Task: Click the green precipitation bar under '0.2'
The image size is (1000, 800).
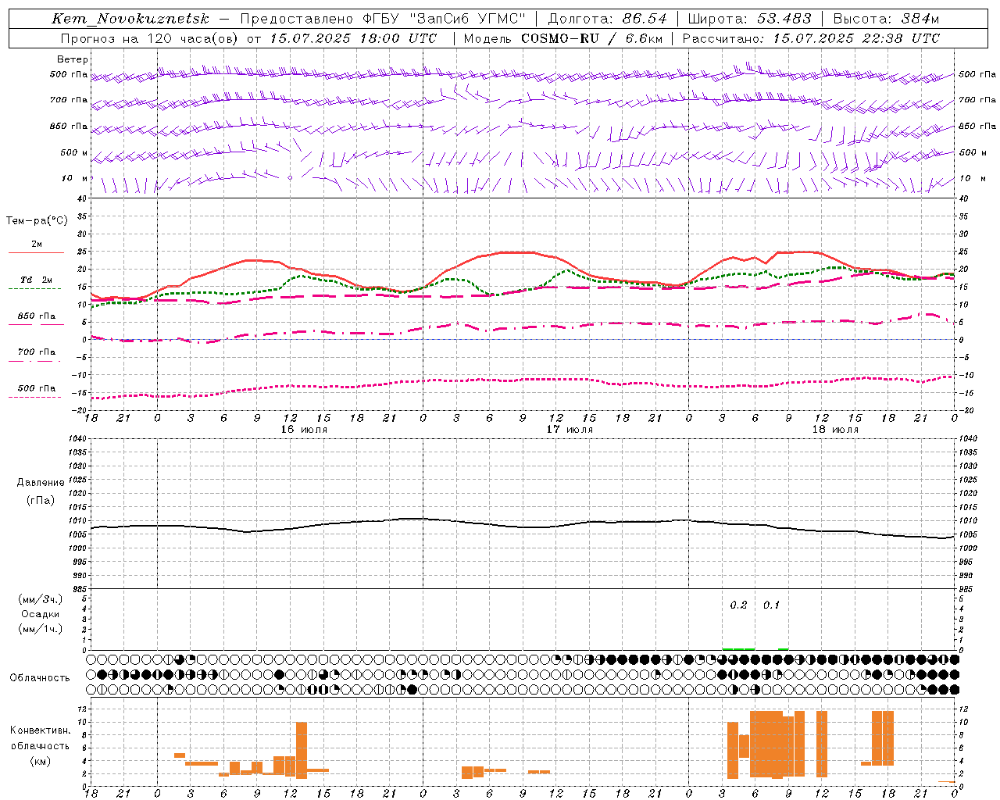Action: [738, 648]
